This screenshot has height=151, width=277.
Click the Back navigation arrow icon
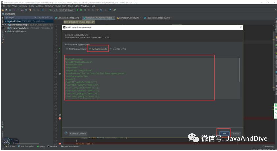pyautogui.click(x=42, y=10)
